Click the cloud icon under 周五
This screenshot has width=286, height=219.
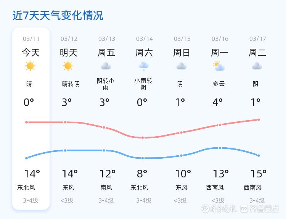[106, 66]
